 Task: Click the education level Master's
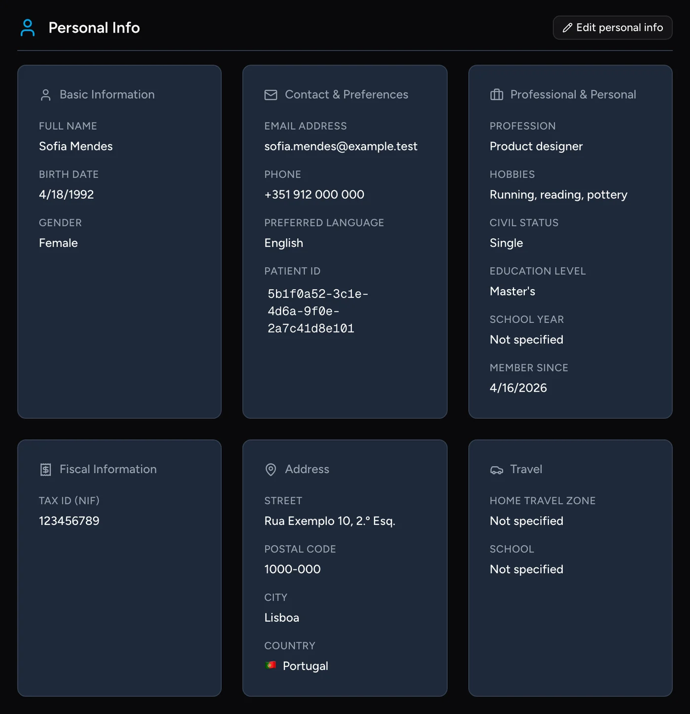tap(513, 291)
